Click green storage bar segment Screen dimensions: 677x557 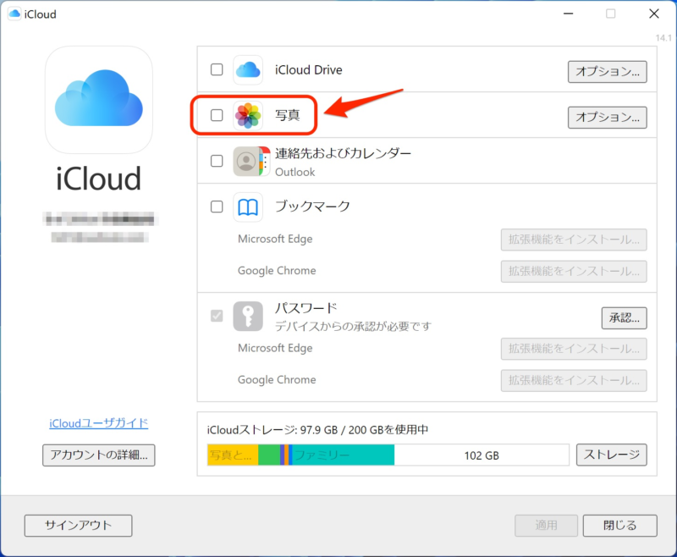(x=269, y=455)
